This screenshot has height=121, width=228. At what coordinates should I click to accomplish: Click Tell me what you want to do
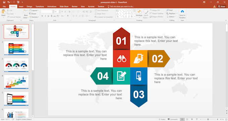point(121,7)
